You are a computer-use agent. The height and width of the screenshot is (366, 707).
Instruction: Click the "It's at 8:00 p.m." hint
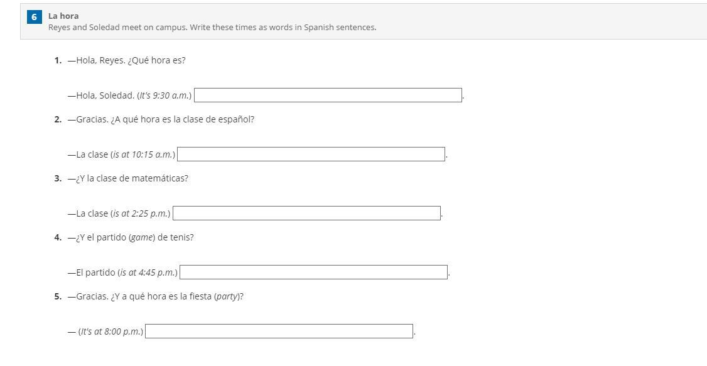[111, 332]
